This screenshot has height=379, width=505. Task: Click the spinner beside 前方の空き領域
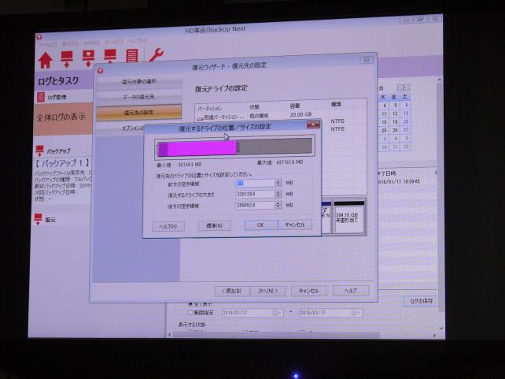tap(278, 183)
